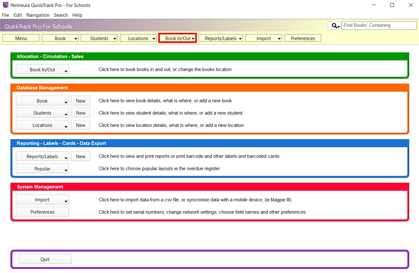Click text about booking books in and out

click(165, 69)
